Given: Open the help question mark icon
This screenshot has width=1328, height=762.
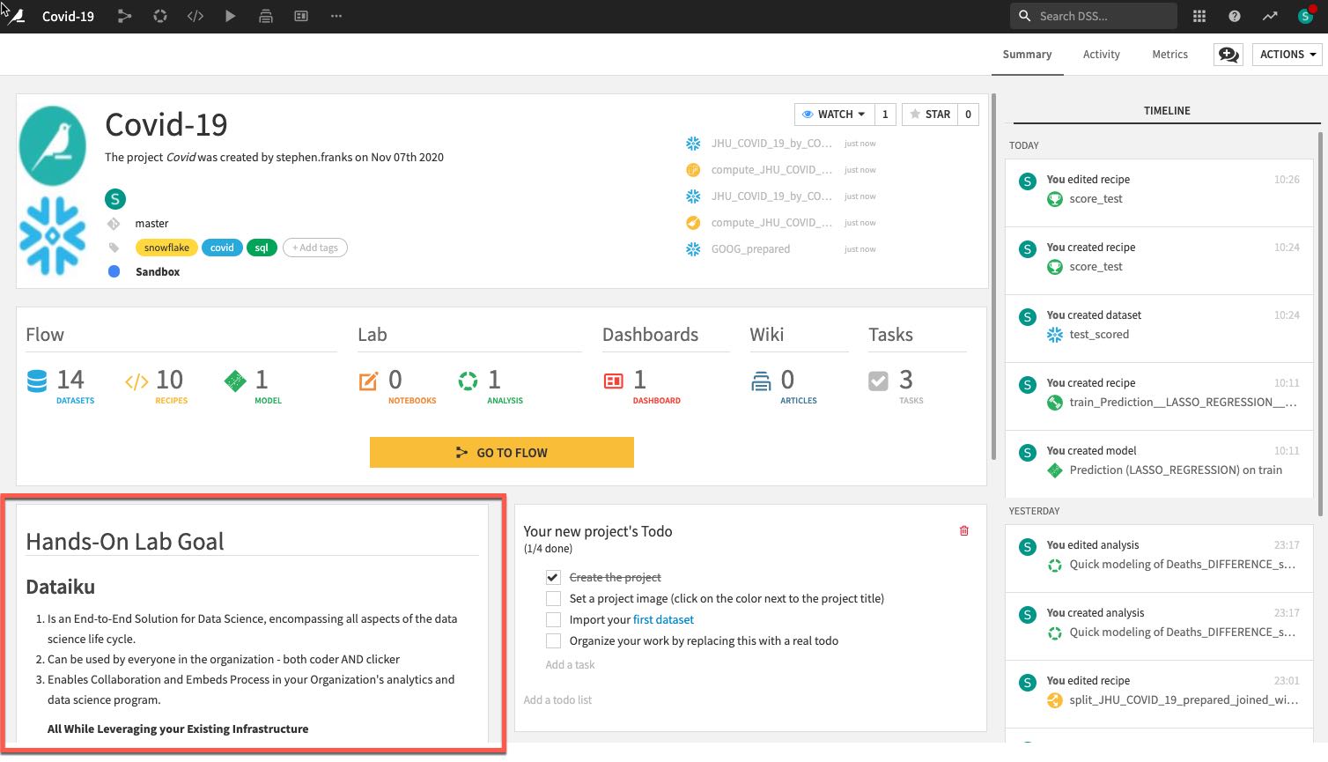Looking at the screenshot, I should (1234, 16).
